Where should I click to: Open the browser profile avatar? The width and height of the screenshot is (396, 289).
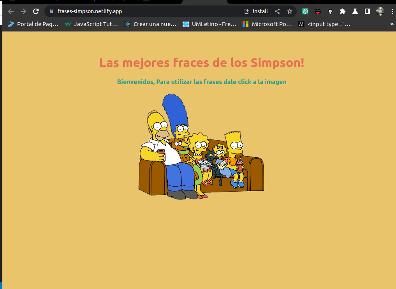click(x=380, y=11)
